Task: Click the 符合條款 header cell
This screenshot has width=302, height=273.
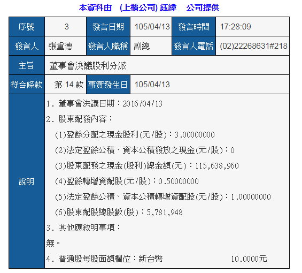Action: [x=27, y=85]
